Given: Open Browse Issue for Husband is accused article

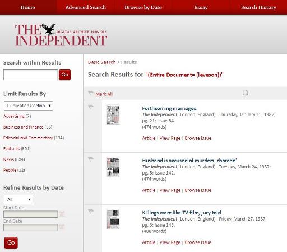Looking at the screenshot, I should pos(198,190).
